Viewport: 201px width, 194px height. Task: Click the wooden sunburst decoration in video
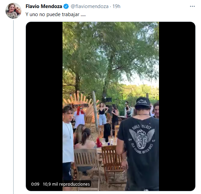pos(82,104)
